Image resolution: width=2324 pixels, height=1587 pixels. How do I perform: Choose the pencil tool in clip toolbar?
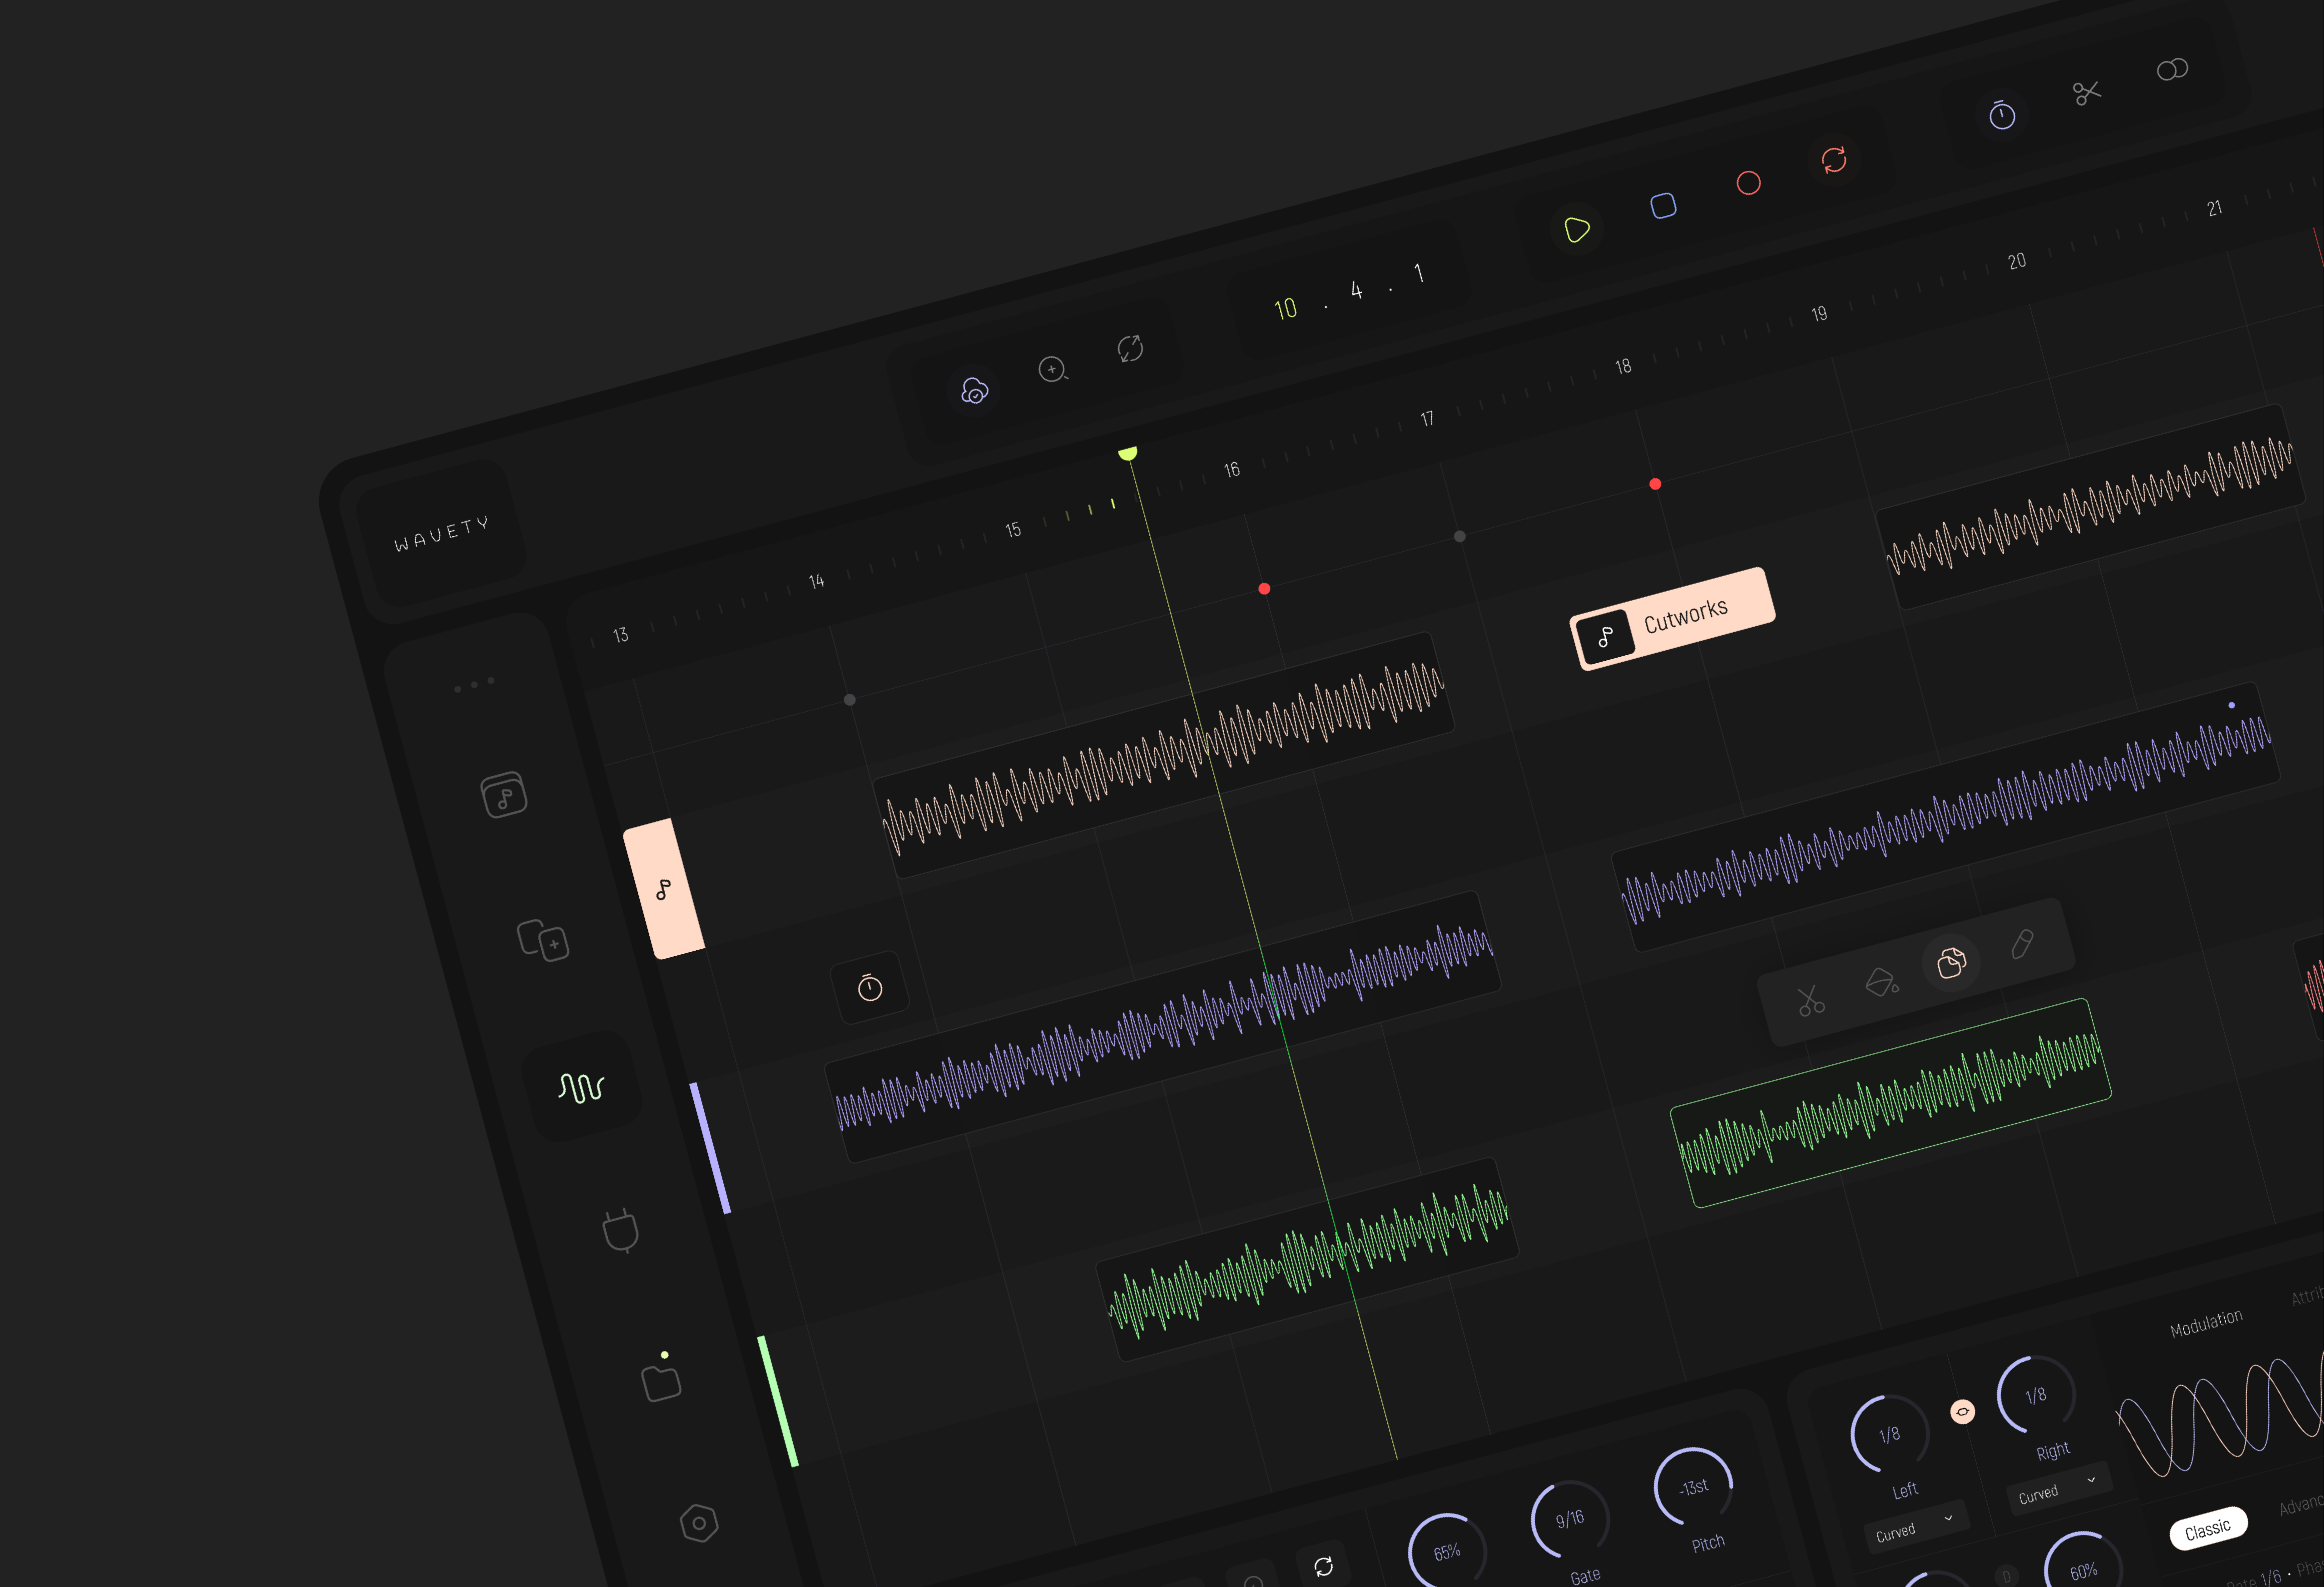click(2022, 944)
